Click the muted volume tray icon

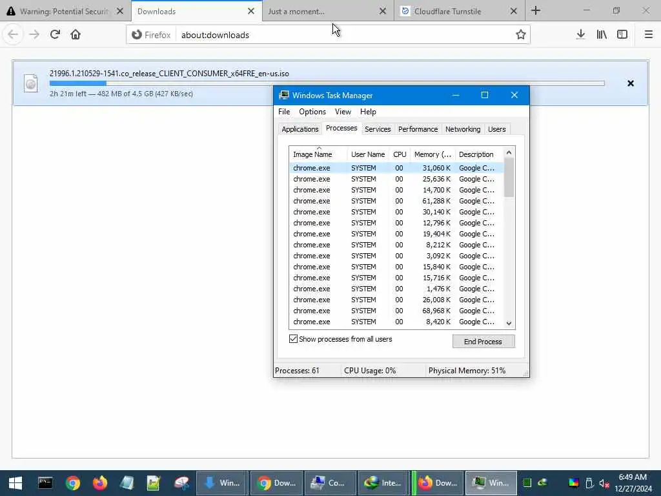(604, 483)
